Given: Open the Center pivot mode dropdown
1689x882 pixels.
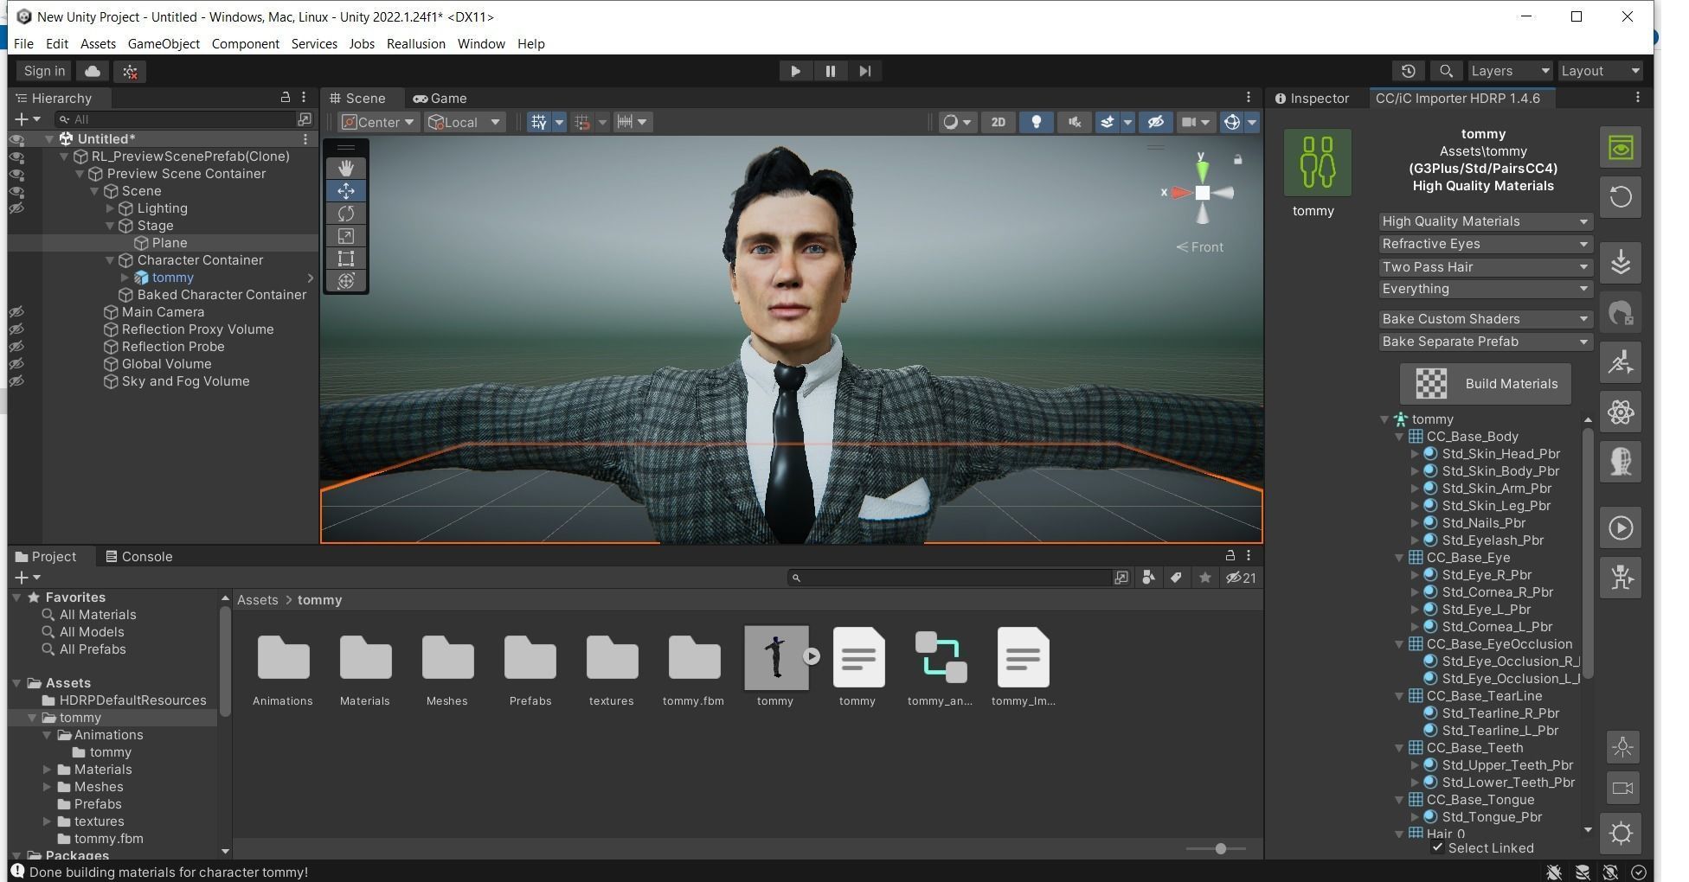Looking at the screenshot, I should point(378,122).
